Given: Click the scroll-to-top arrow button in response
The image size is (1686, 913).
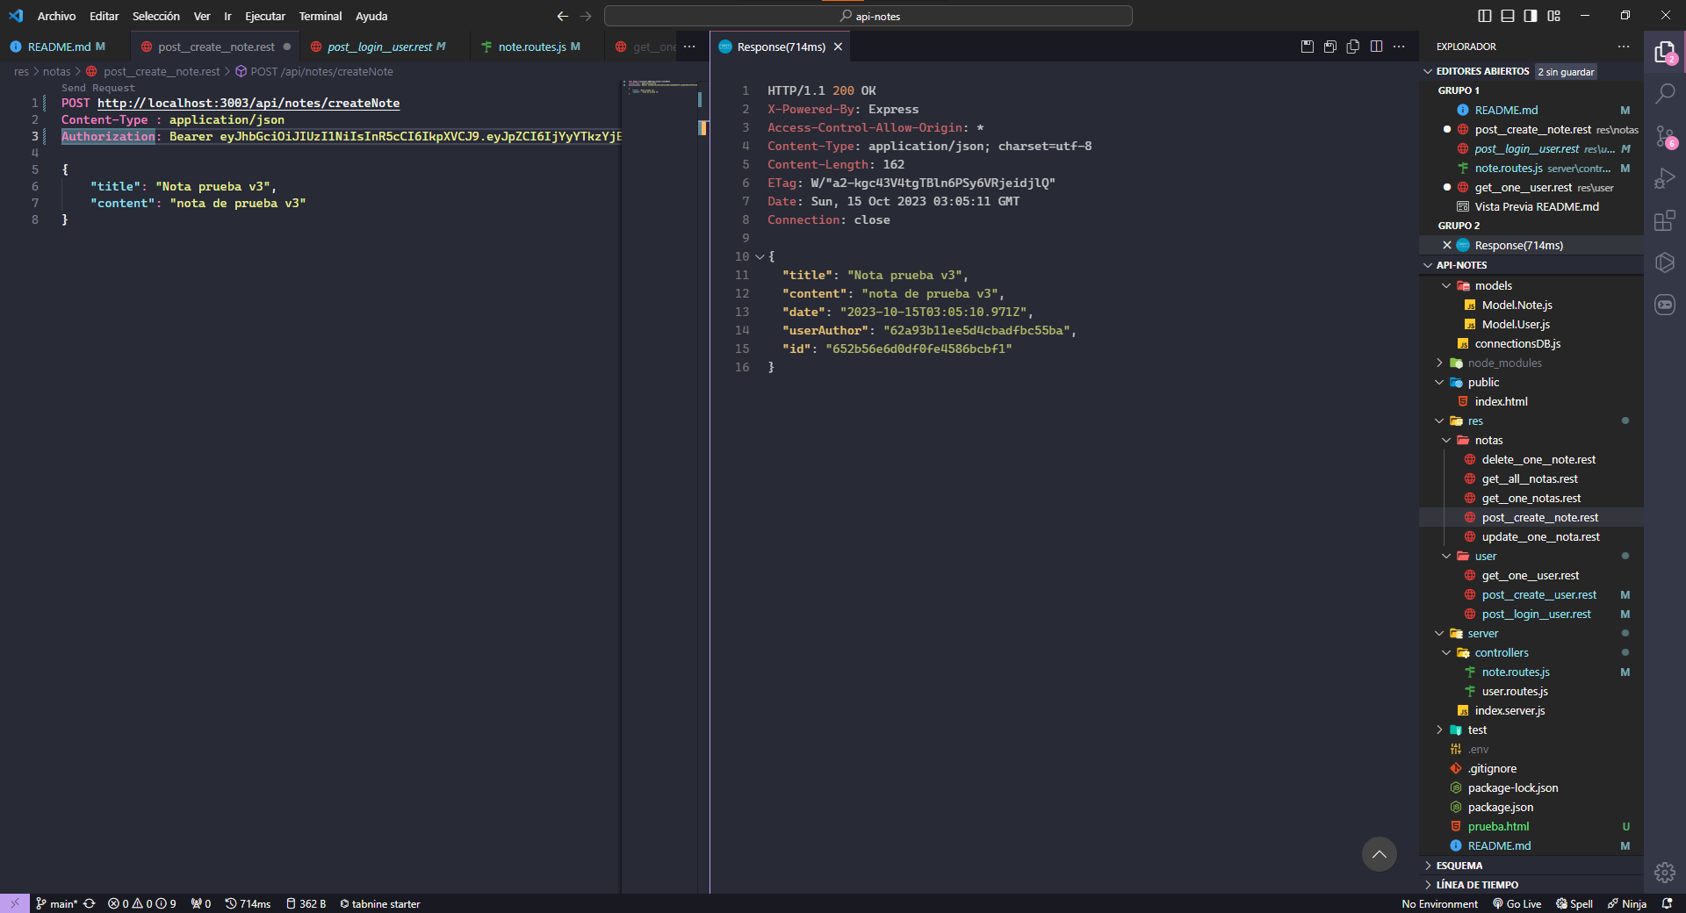Looking at the screenshot, I should pyautogui.click(x=1379, y=854).
